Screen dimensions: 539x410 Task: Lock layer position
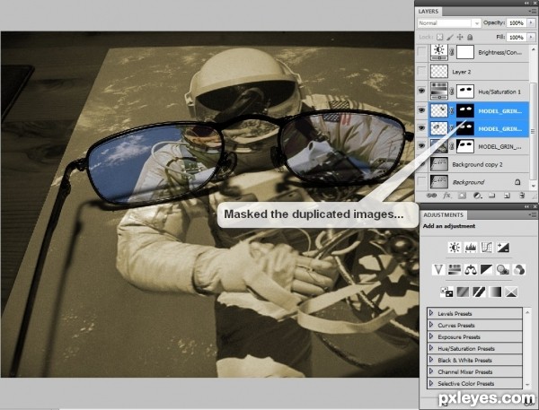tap(460, 37)
